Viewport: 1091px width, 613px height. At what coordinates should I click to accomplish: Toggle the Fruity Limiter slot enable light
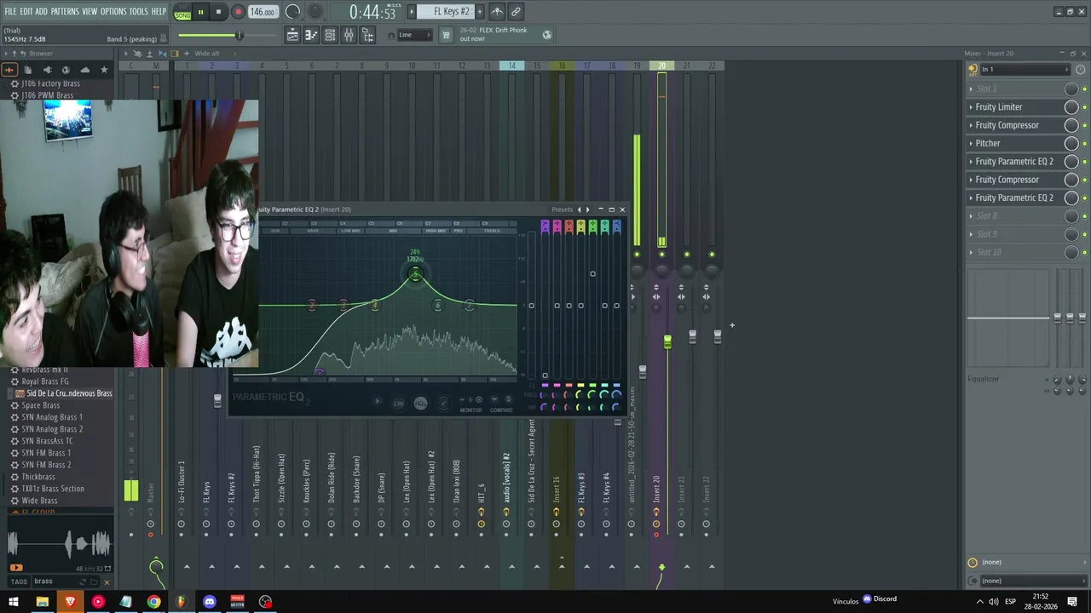point(1084,107)
